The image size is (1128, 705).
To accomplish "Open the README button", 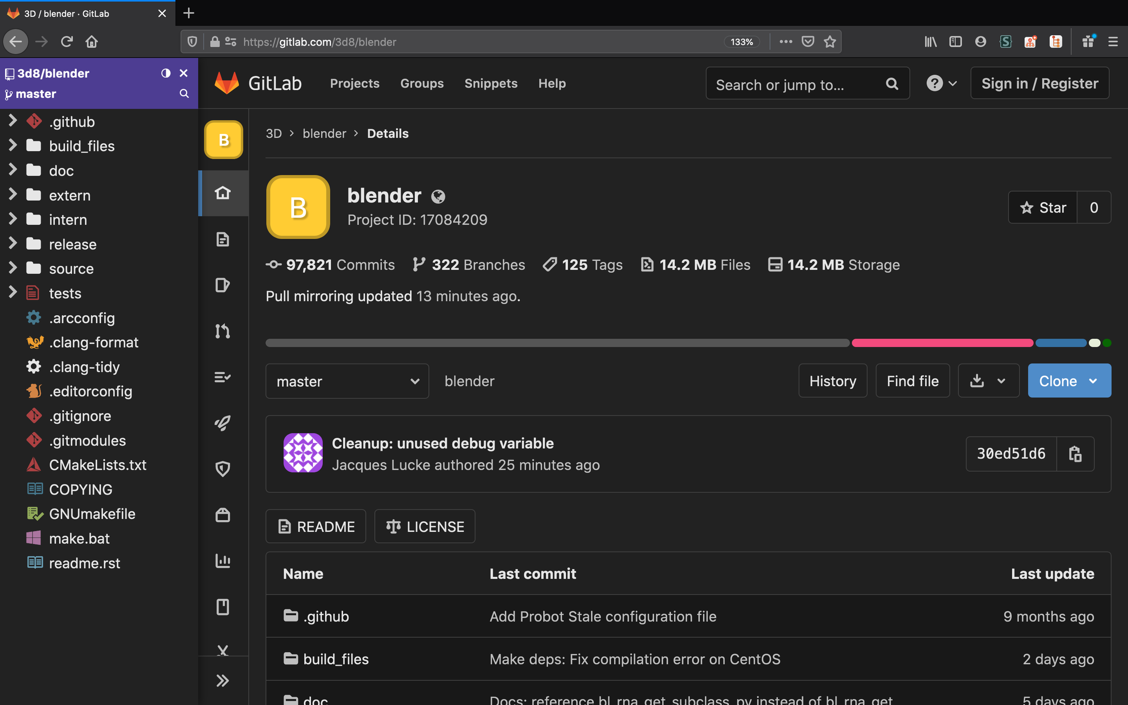I will pos(316,526).
